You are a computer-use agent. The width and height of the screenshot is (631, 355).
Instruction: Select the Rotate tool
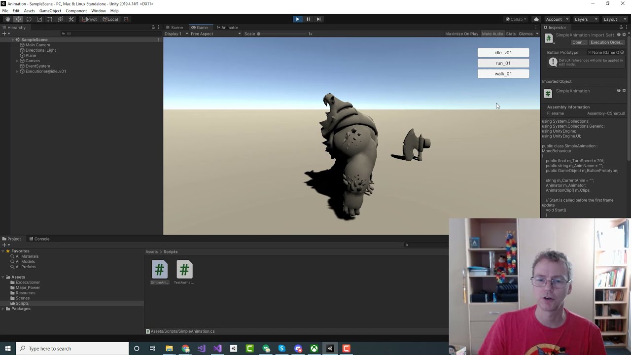29,19
